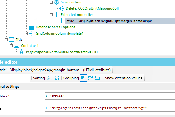Screen dimensions: 175x117
Task: Select Database access options tree item
Action: pyautogui.click(x=56, y=27)
